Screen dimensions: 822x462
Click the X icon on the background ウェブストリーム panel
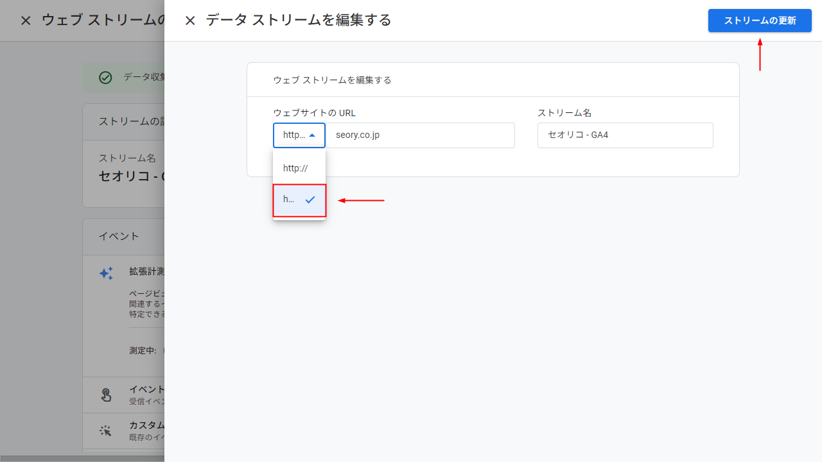click(26, 20)
